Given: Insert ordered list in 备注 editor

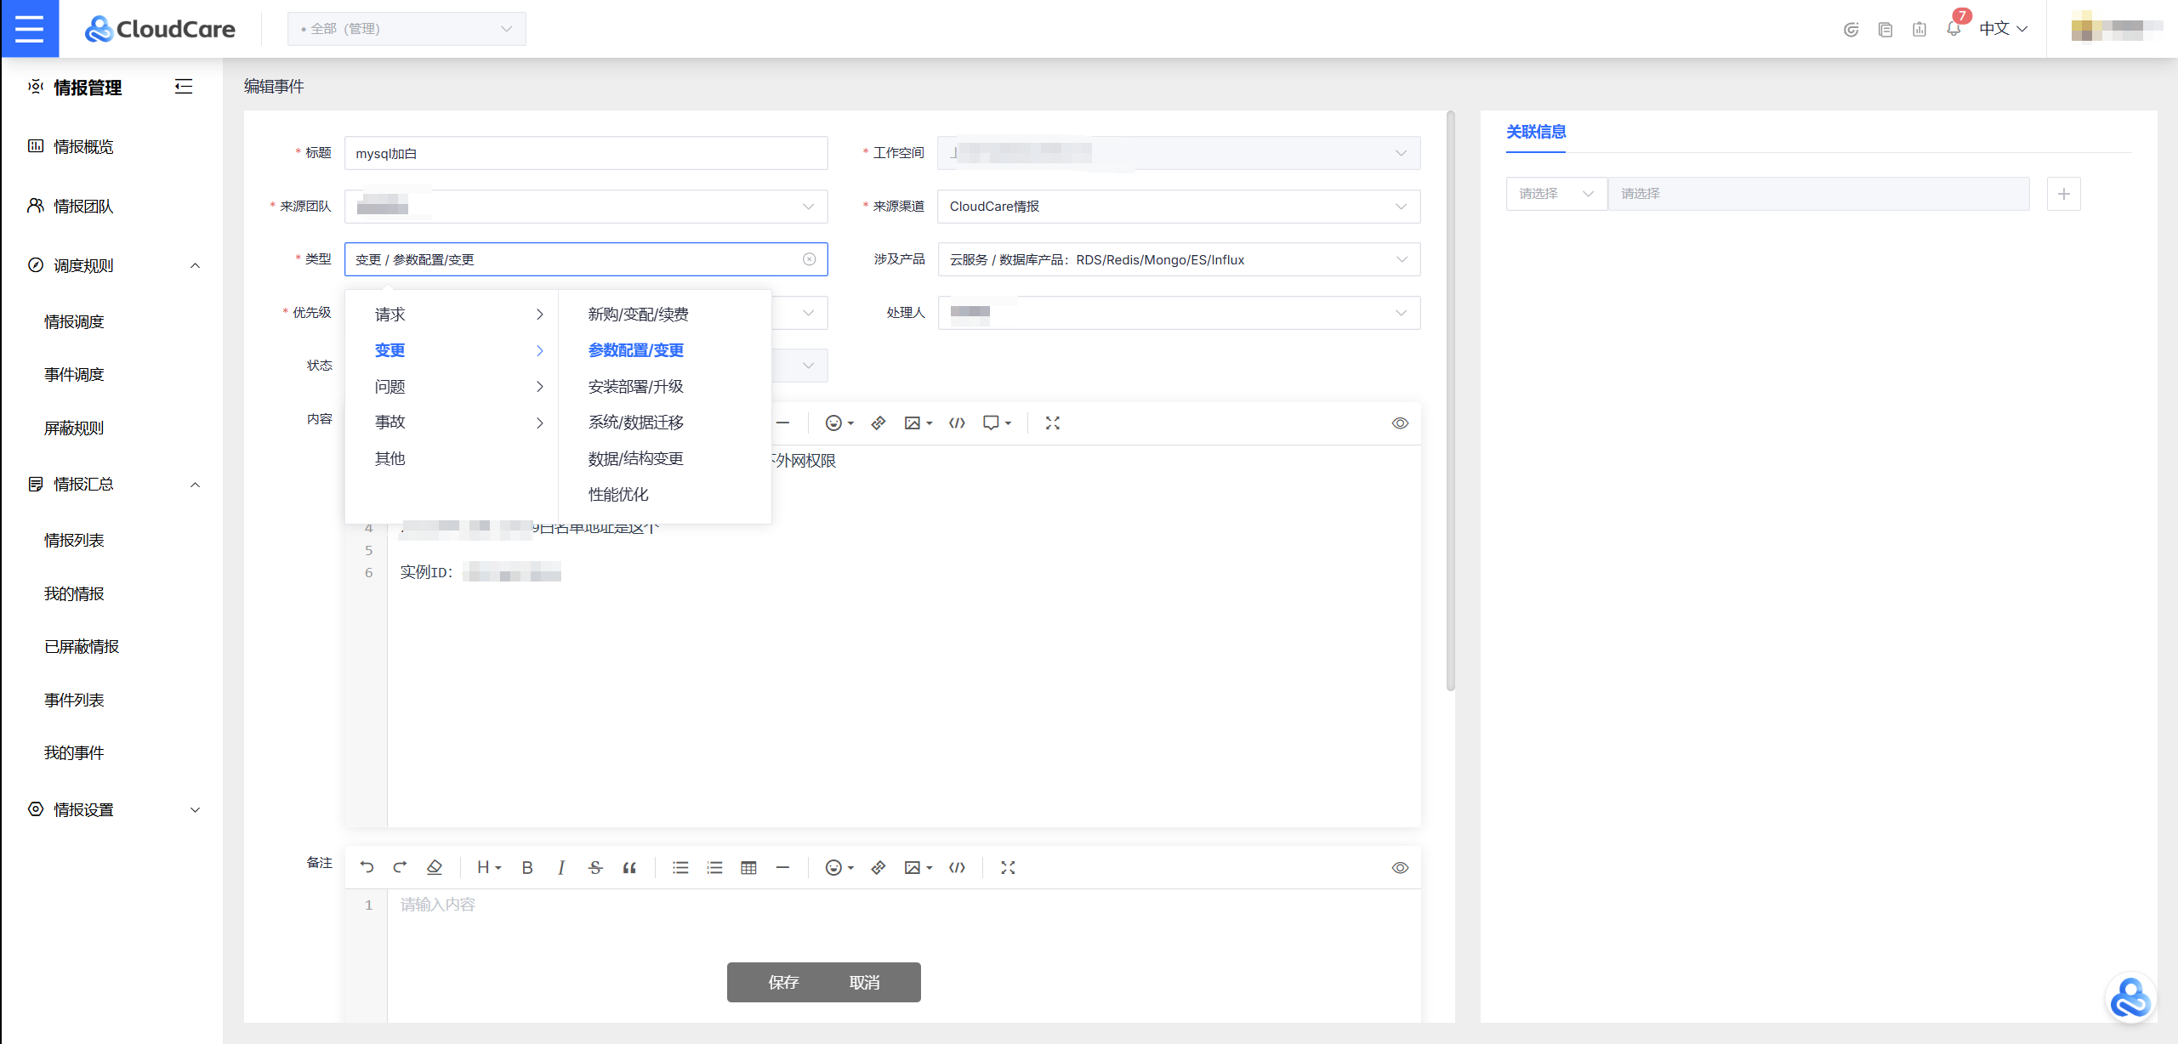Looking at the screenshot, I should click(x=714, y=867).
